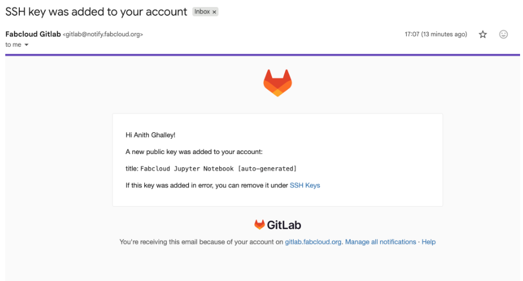Add an emoji reaction to the email

coord(503,35)
